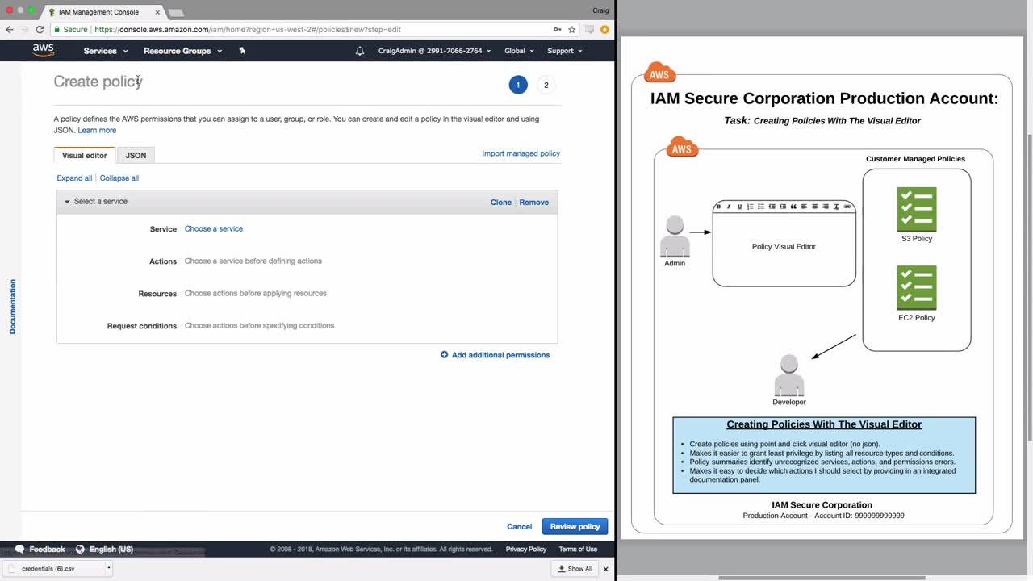This screenshot has height=581, width=1033.
Task: Click the Learn more link
Action: tap(97, 131)
